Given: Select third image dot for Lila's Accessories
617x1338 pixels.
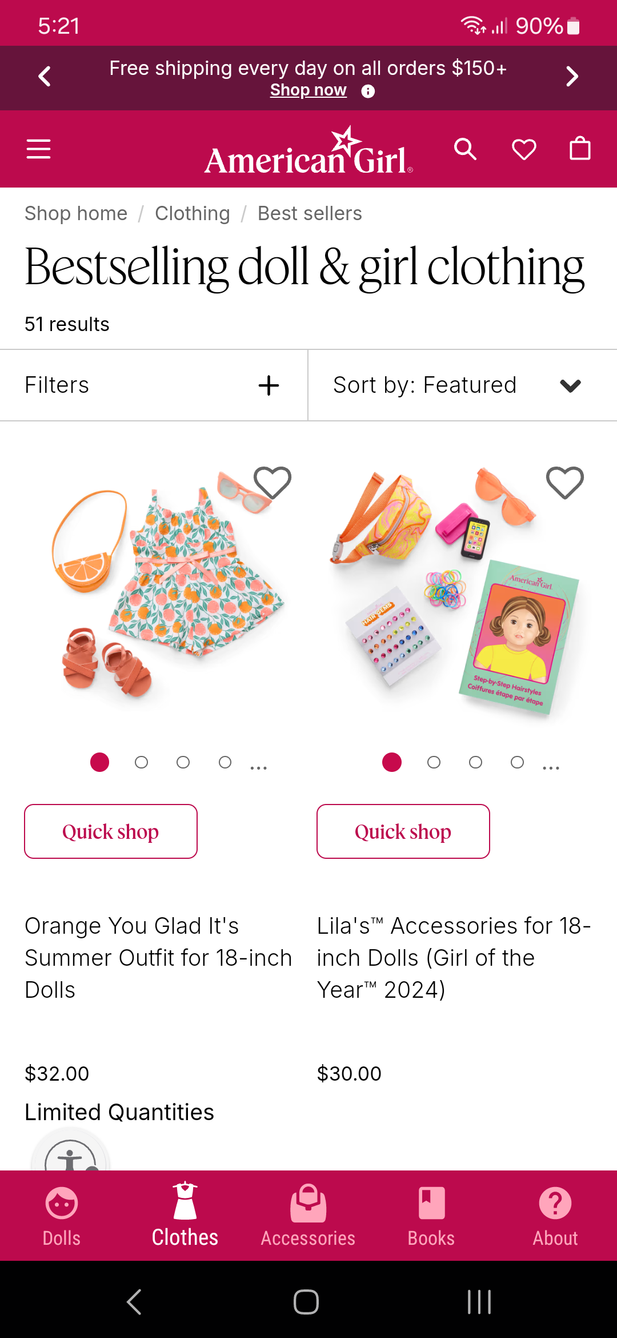Looking at the screenshot, I should [475, 762].
